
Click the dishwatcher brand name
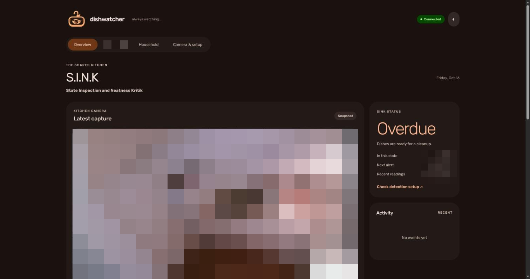coord(107,19)
